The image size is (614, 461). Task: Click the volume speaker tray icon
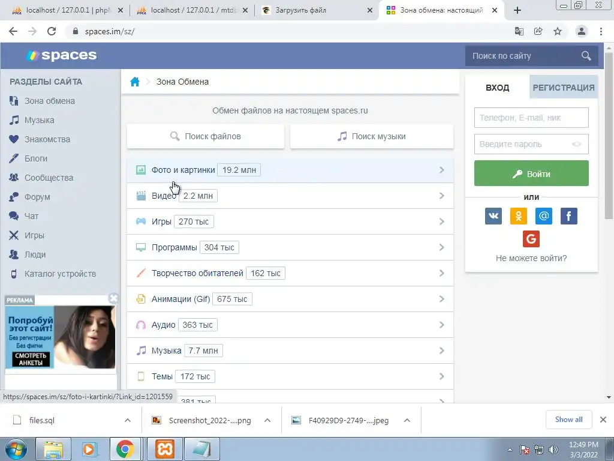coord(553,450)
